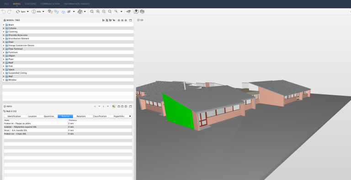Open the sectioning tool dropdown arrow
This screenshot has width=351, height=180.
click(74, 11)
